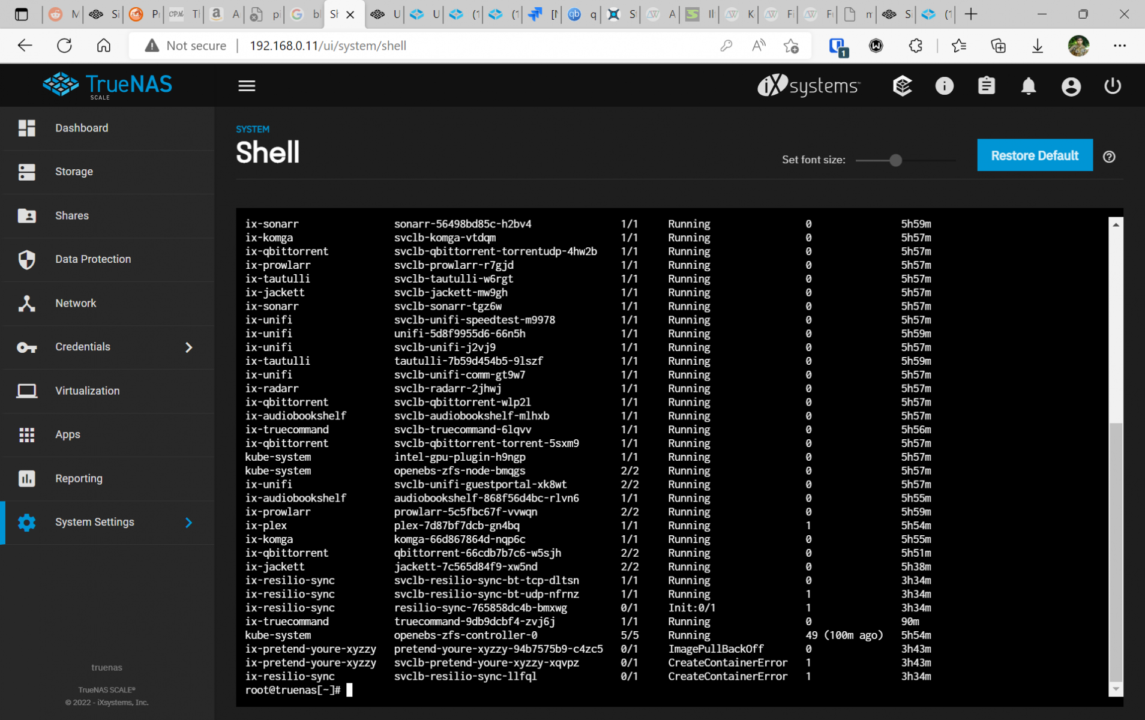Image resolution: width=1145 pixels, height=720 pixels.
Task: Open Network in the sidebar
Action: (107, 304)
